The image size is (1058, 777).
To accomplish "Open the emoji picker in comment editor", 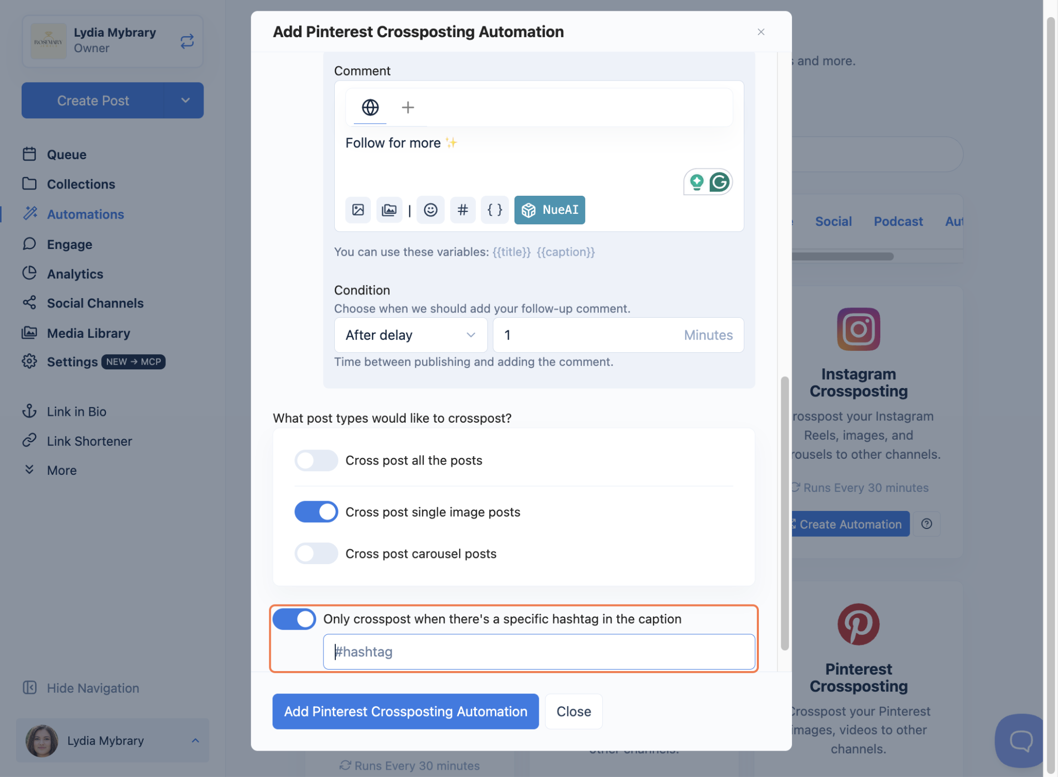I will point(430,210).
